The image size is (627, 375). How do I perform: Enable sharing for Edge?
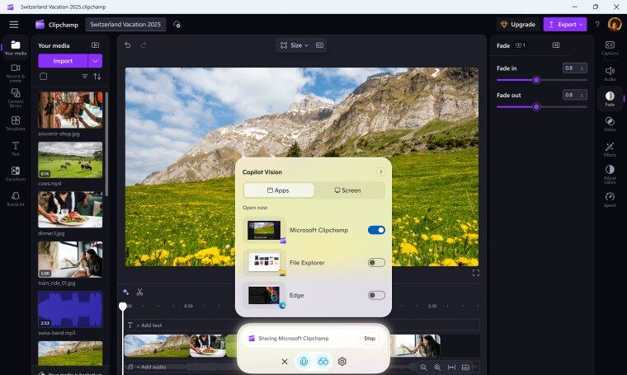point(376,295)
